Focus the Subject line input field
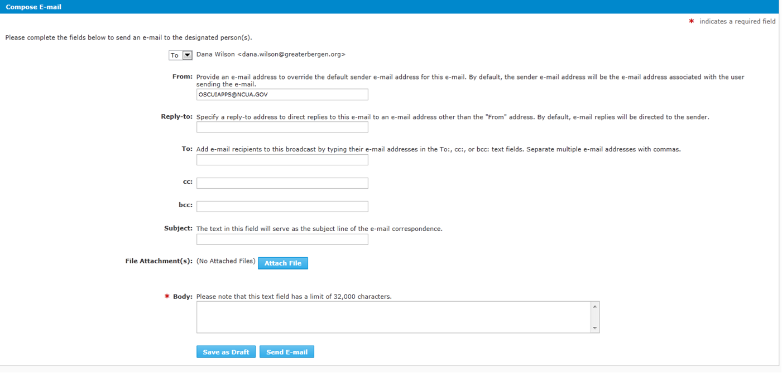Image resolution: width=782 pixels, height=373 pixels. pos(282,239)
